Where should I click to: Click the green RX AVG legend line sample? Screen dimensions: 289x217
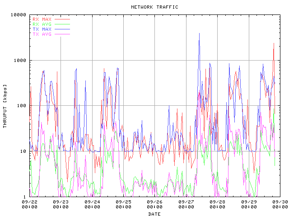(62, 24)
